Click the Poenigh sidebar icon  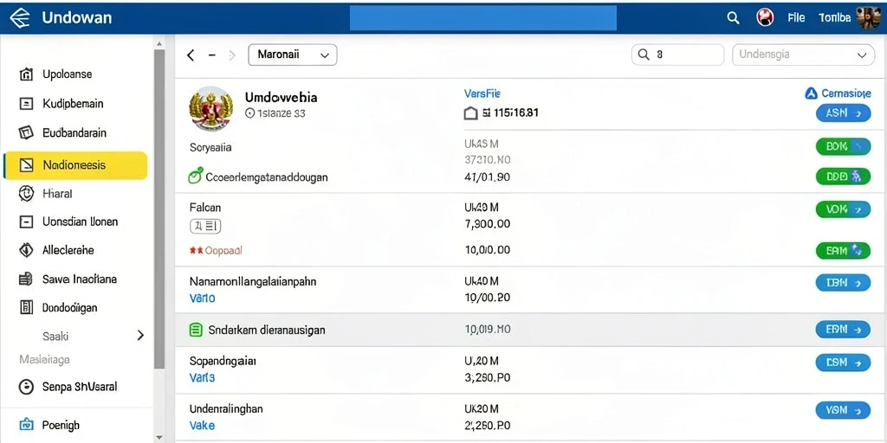click(x=26, y=424)
